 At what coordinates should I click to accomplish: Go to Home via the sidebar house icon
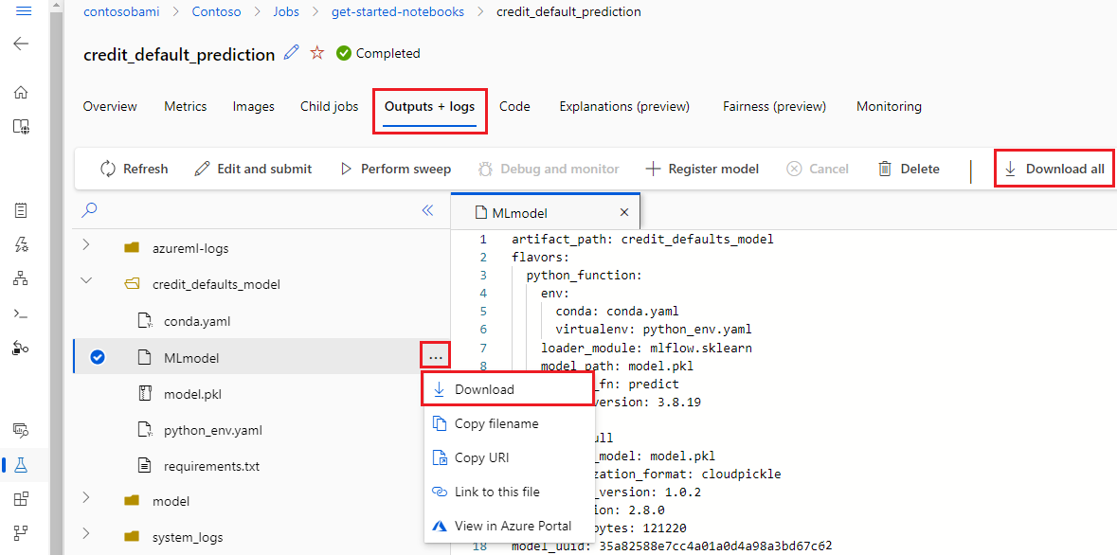[x=21, y=92]
